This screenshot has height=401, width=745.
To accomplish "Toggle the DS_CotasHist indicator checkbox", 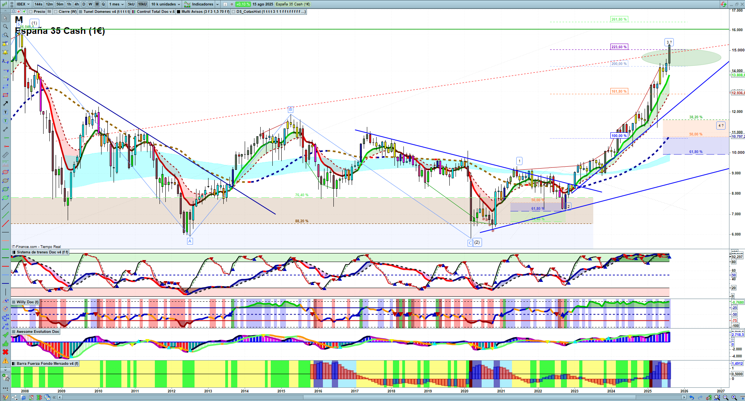I will coord(233,12).
